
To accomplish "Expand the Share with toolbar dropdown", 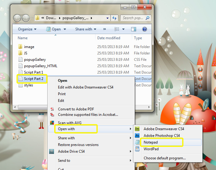I will (86, 29).
